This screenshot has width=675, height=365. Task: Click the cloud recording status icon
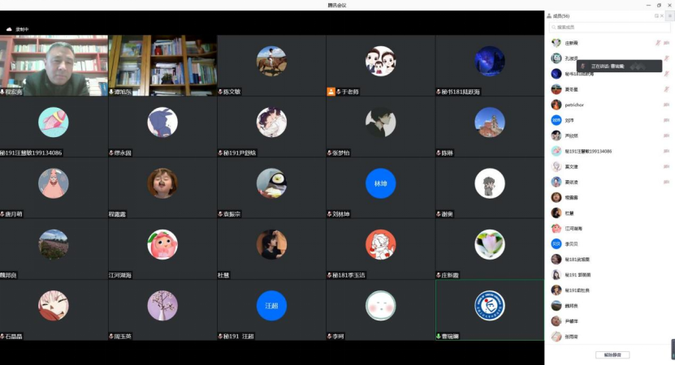click(9, 29)
